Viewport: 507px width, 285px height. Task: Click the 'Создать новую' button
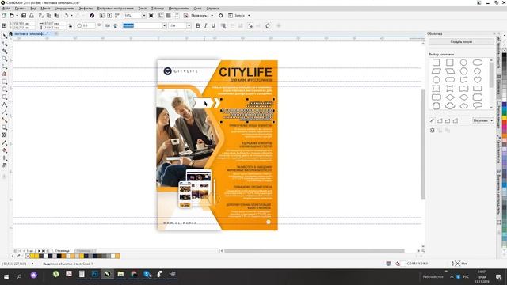click(x=461, y=42)
